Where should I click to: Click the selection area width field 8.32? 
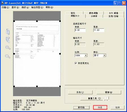[80, 30]
